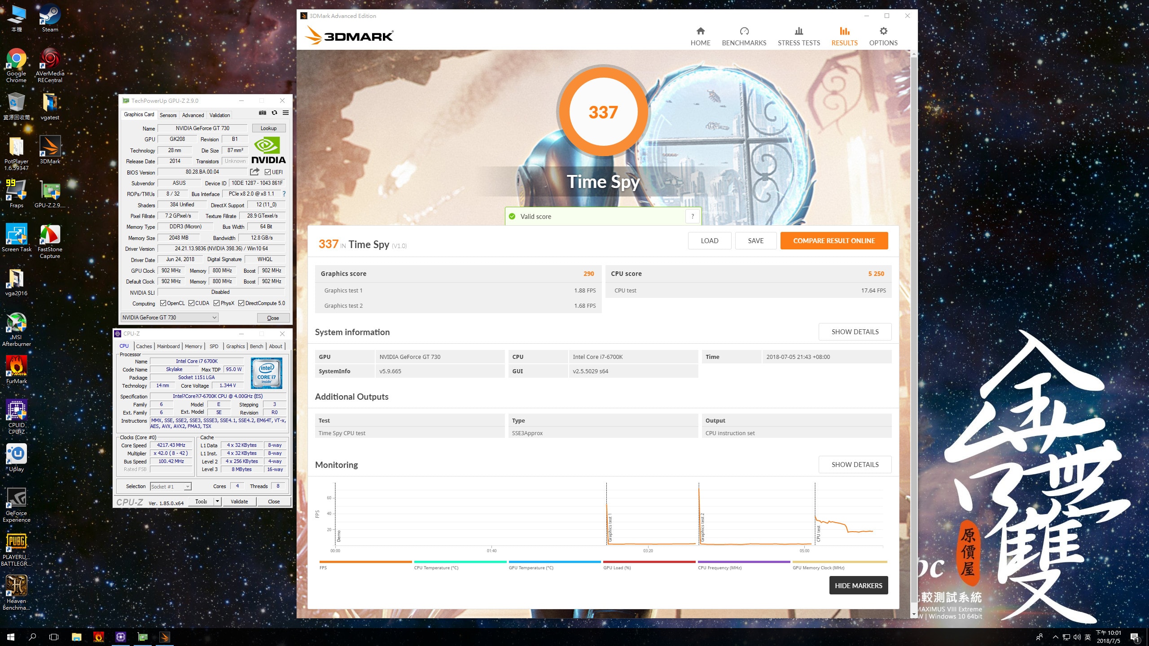1149x646 pixels.
Task: Toggle DirectCompute 5.0 checkbox in GPU-Z
Action: tap(241, 303)
